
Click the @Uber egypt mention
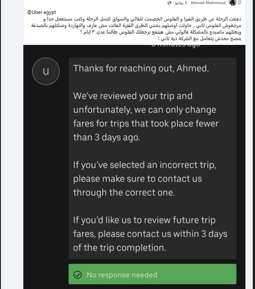tap(41, 13)
